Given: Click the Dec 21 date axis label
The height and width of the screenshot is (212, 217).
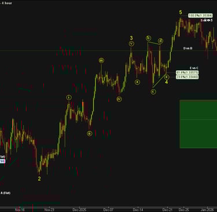Looking at the screenshot, I should tap(167, 210).
